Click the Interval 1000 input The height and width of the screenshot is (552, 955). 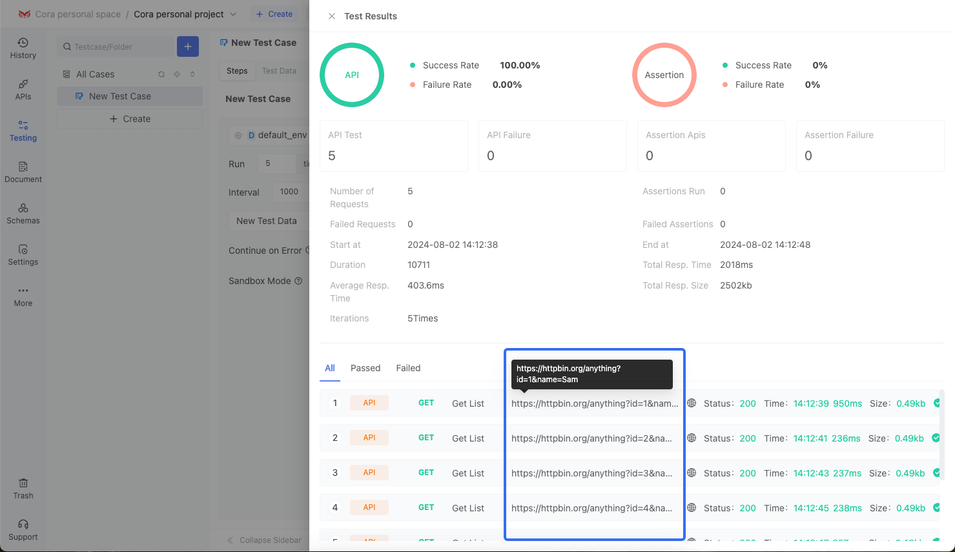tap(291, 192)
